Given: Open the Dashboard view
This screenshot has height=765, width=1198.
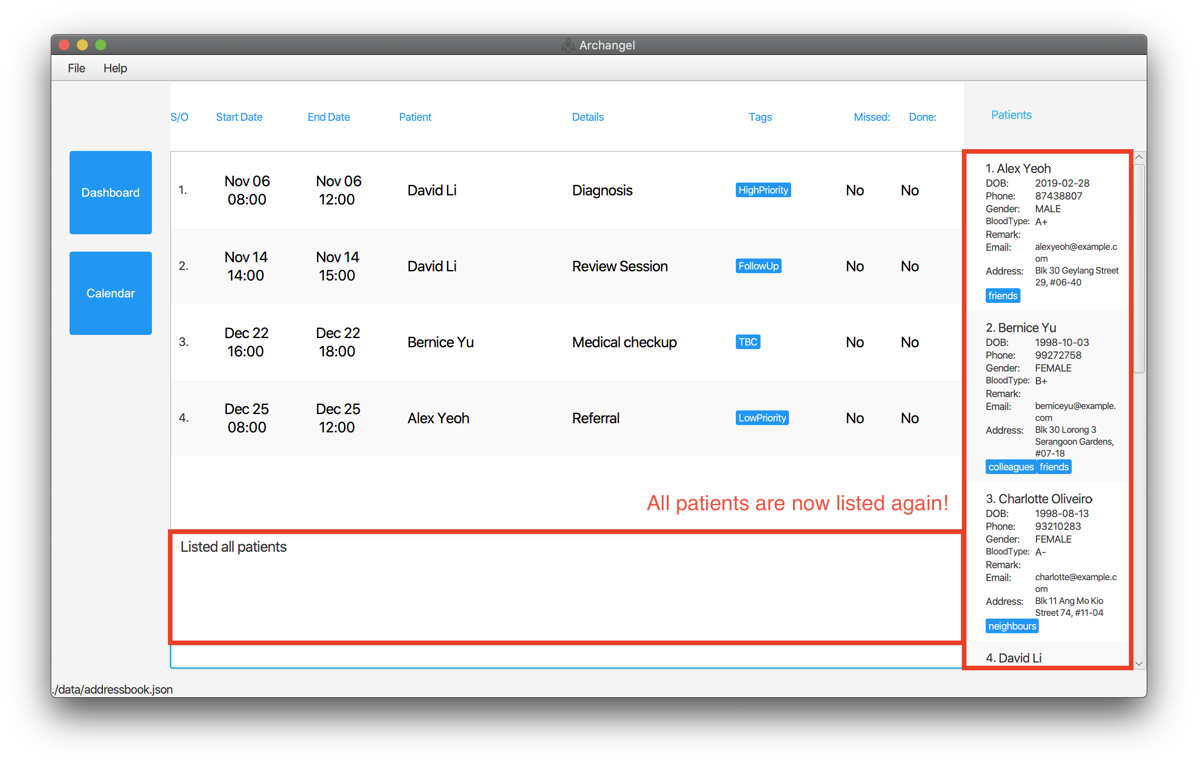Looking at the screenshot, I should pos(110,193).
